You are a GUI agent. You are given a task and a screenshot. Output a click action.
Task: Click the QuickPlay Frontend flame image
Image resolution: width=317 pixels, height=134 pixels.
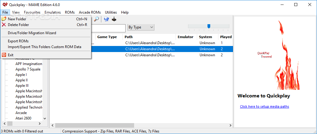coord(278,55)
